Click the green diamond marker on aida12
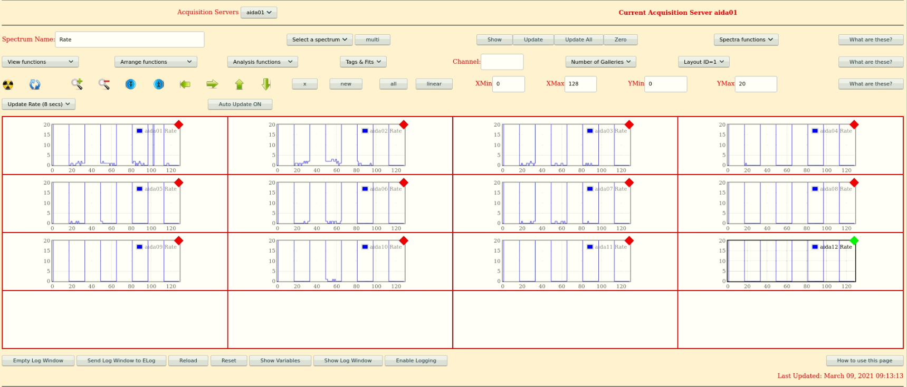This screenshot has height=387, width=907. pos(854,240)
